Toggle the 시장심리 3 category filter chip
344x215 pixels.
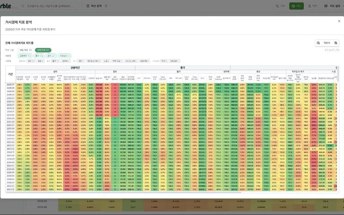click(64, 56)
